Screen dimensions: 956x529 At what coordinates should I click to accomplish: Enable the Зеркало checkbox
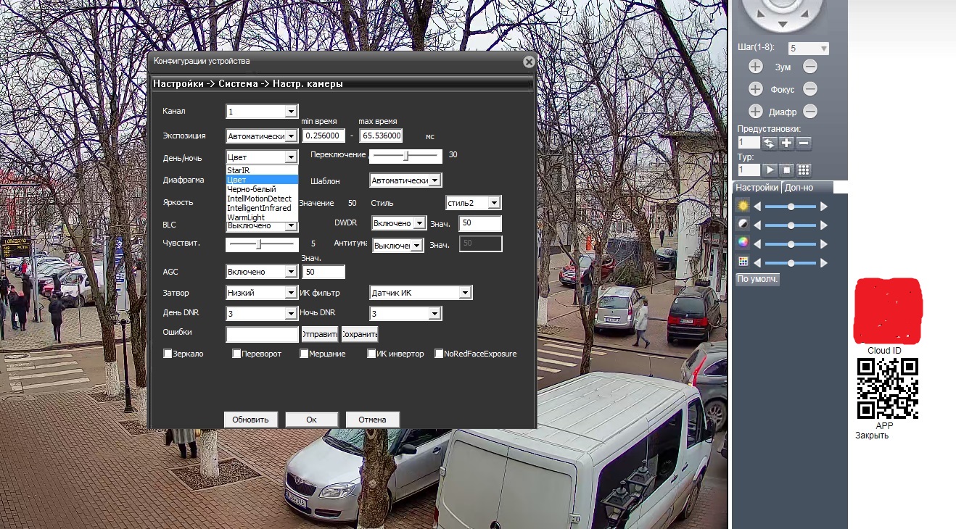pos(168,354)
